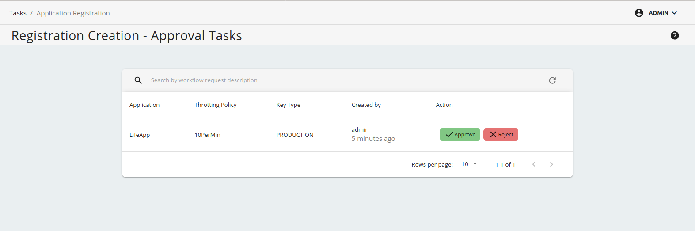Go to the next page arrow
This screenshot has width=695, height=231.
551,164
